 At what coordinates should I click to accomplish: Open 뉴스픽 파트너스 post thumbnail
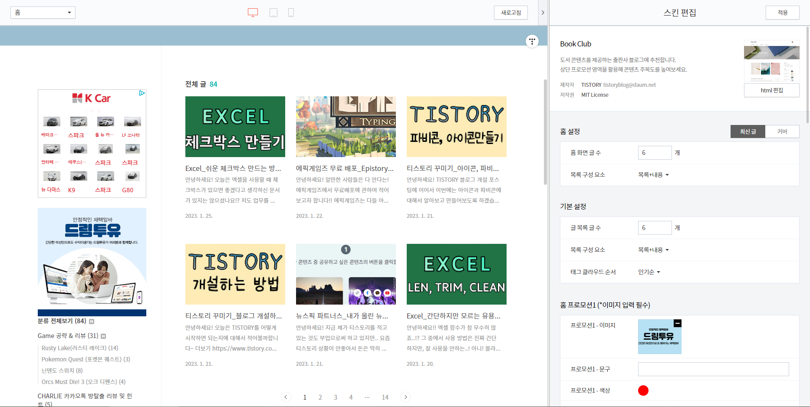pyautogui.click(x=346, y=274)
